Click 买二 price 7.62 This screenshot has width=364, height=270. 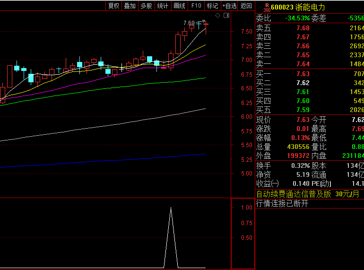(x=303, y=83)
